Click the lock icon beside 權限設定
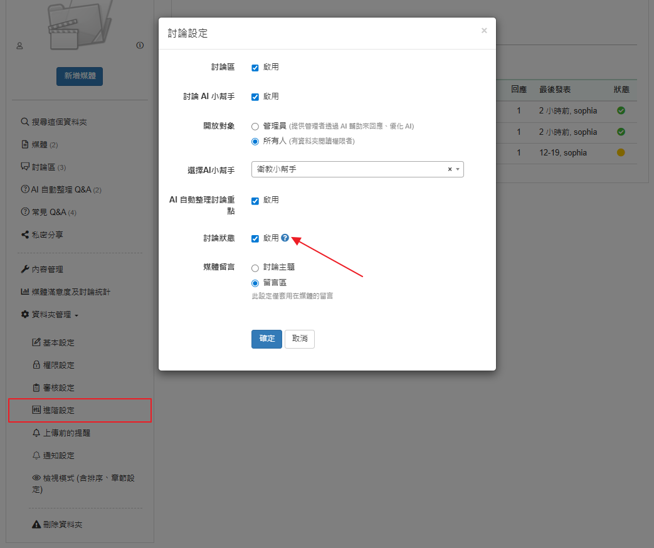The width and height of the screenshot is (654, 548). pos(36,365)
